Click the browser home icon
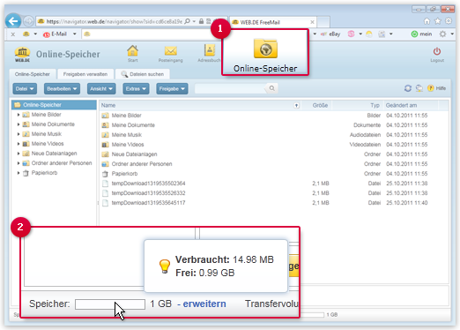The image size is (460, 330). pyautogui.click(x=427, y=21)
